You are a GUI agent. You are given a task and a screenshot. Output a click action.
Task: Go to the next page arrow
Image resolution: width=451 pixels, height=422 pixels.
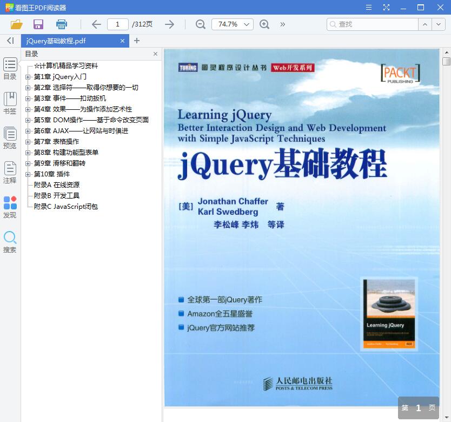pos(169,24)
